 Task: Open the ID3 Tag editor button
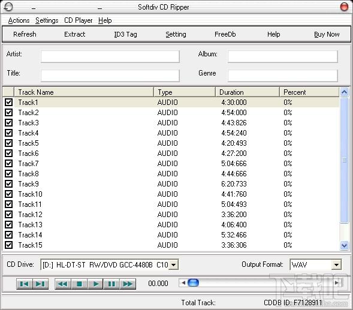(125, 34)
